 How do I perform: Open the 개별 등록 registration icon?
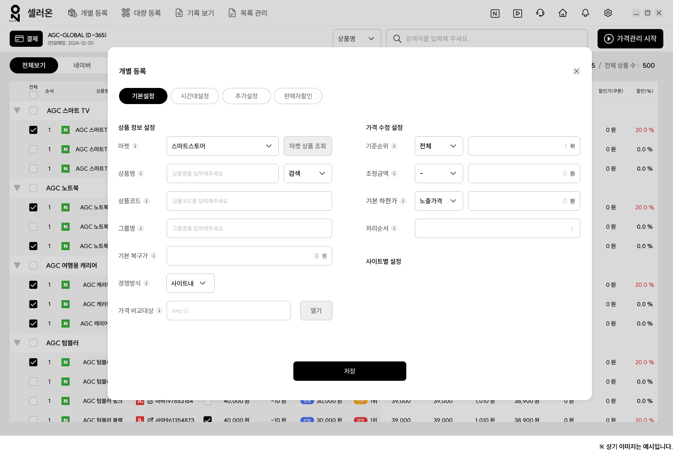point(73,13)
